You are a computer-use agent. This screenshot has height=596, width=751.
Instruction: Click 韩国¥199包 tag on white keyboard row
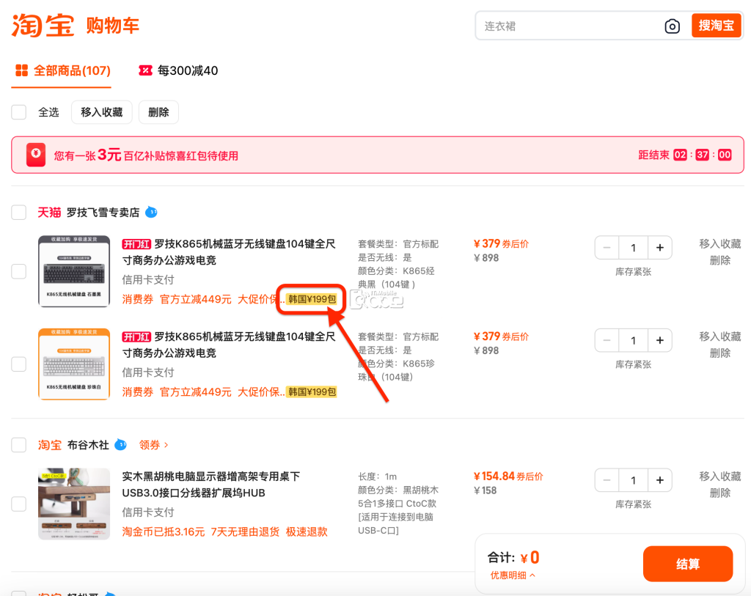(x=312, y=392)
